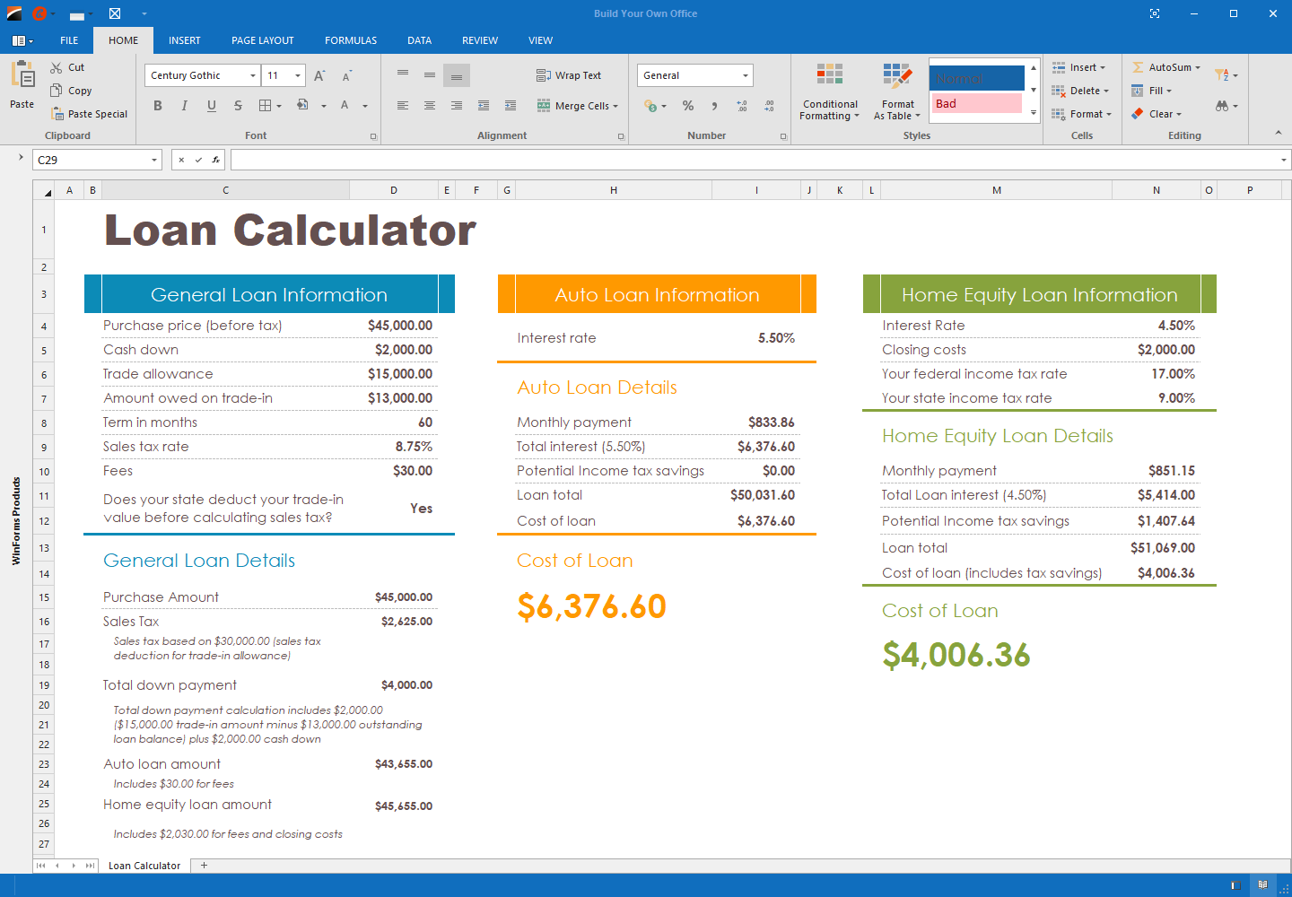The height and width of the screenshot is (897, 1292).
Task: Click the Percent Style icon
Action: (687, 106)
